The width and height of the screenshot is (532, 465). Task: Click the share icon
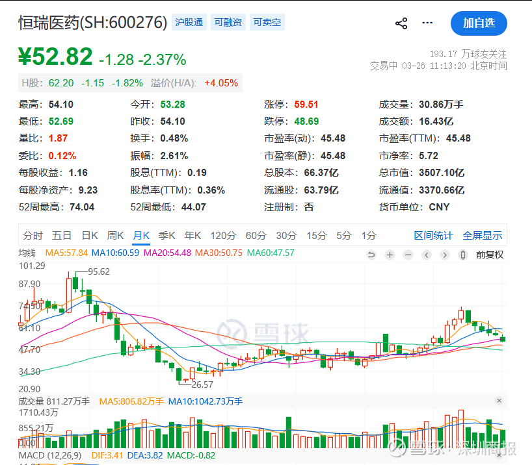pyautogui.click(x=401, y=23)
